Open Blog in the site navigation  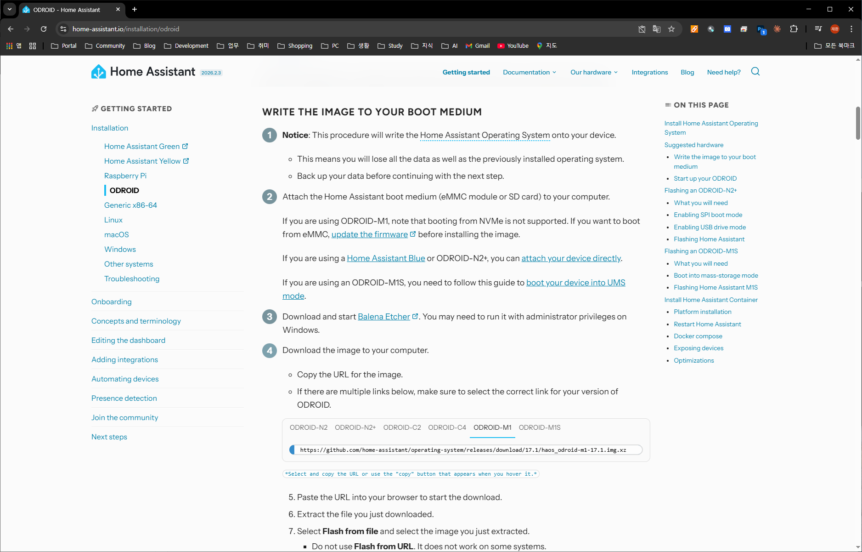click(687, 72)
